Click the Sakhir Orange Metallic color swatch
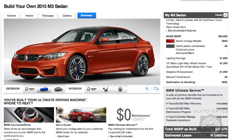 point(170,41)
